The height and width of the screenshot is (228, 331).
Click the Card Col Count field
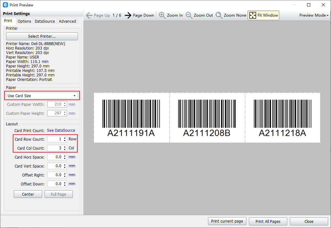point(55,148)
